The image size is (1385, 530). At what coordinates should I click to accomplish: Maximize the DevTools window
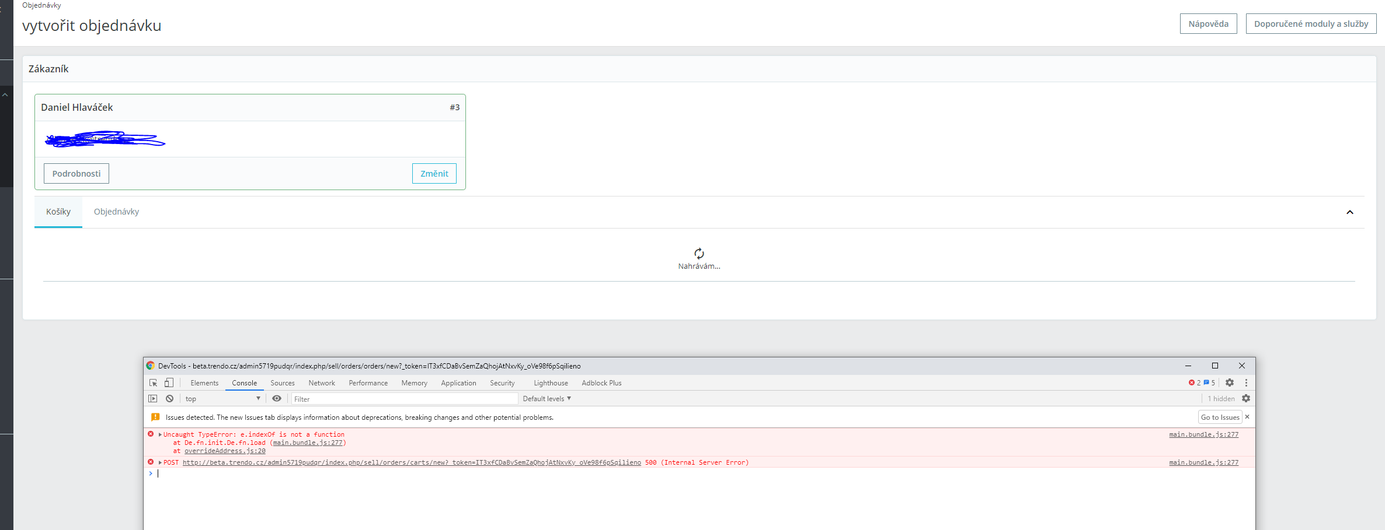[1215, 366]
